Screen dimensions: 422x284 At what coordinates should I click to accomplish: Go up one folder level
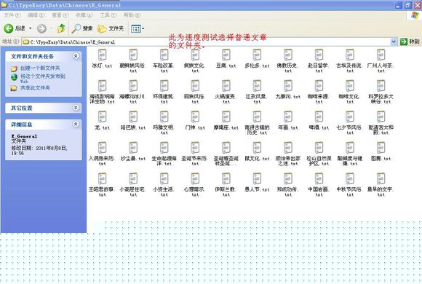coord(62,28)
